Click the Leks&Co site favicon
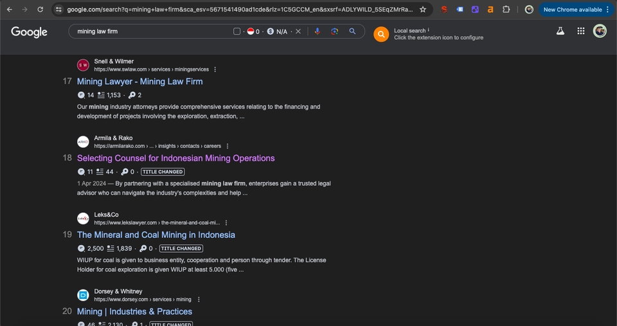Viewport: 617px width, 326px height. 83,219
